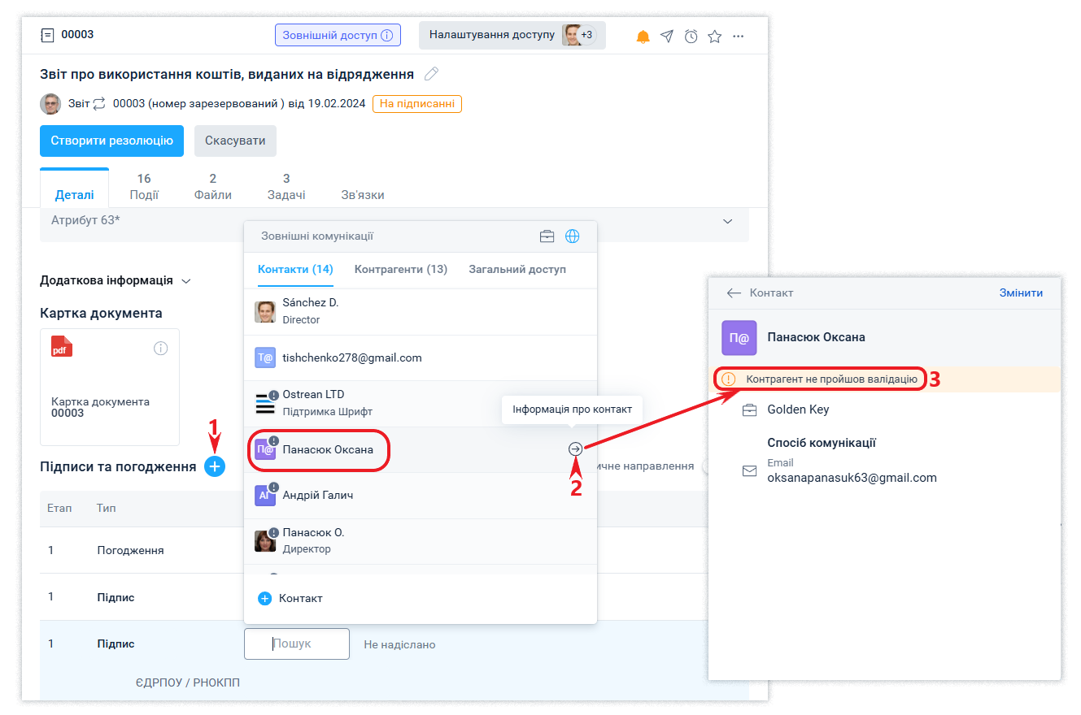Open Налаштування доступу user list
1081x715 pixels.
click(x=512, y=35)
